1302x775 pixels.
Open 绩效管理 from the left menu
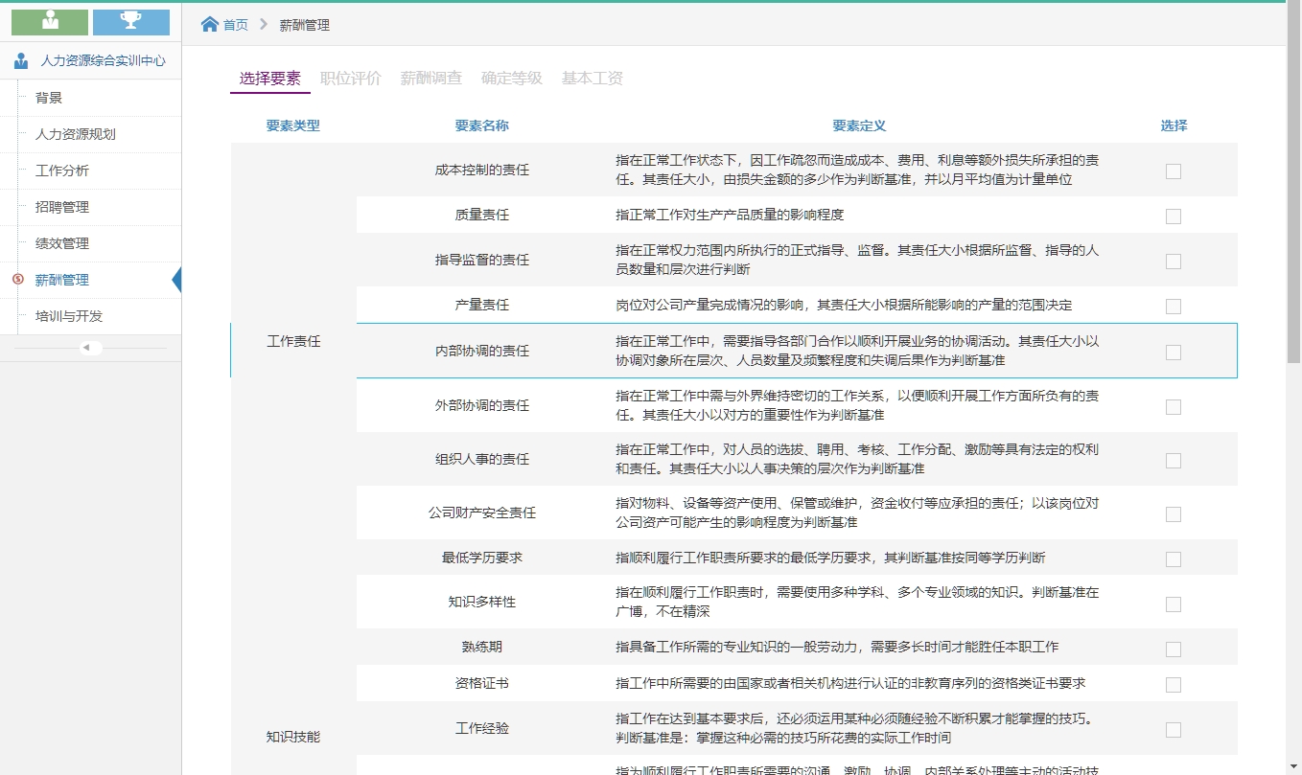[x=61, y=243]
